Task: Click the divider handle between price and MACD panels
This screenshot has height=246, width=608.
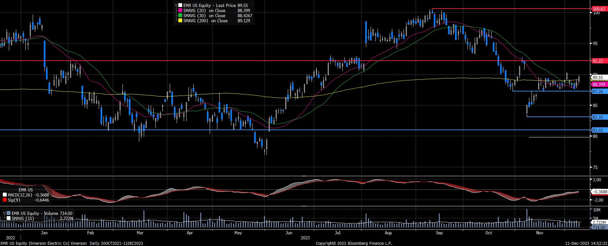Action: click(x=304, y=176)
